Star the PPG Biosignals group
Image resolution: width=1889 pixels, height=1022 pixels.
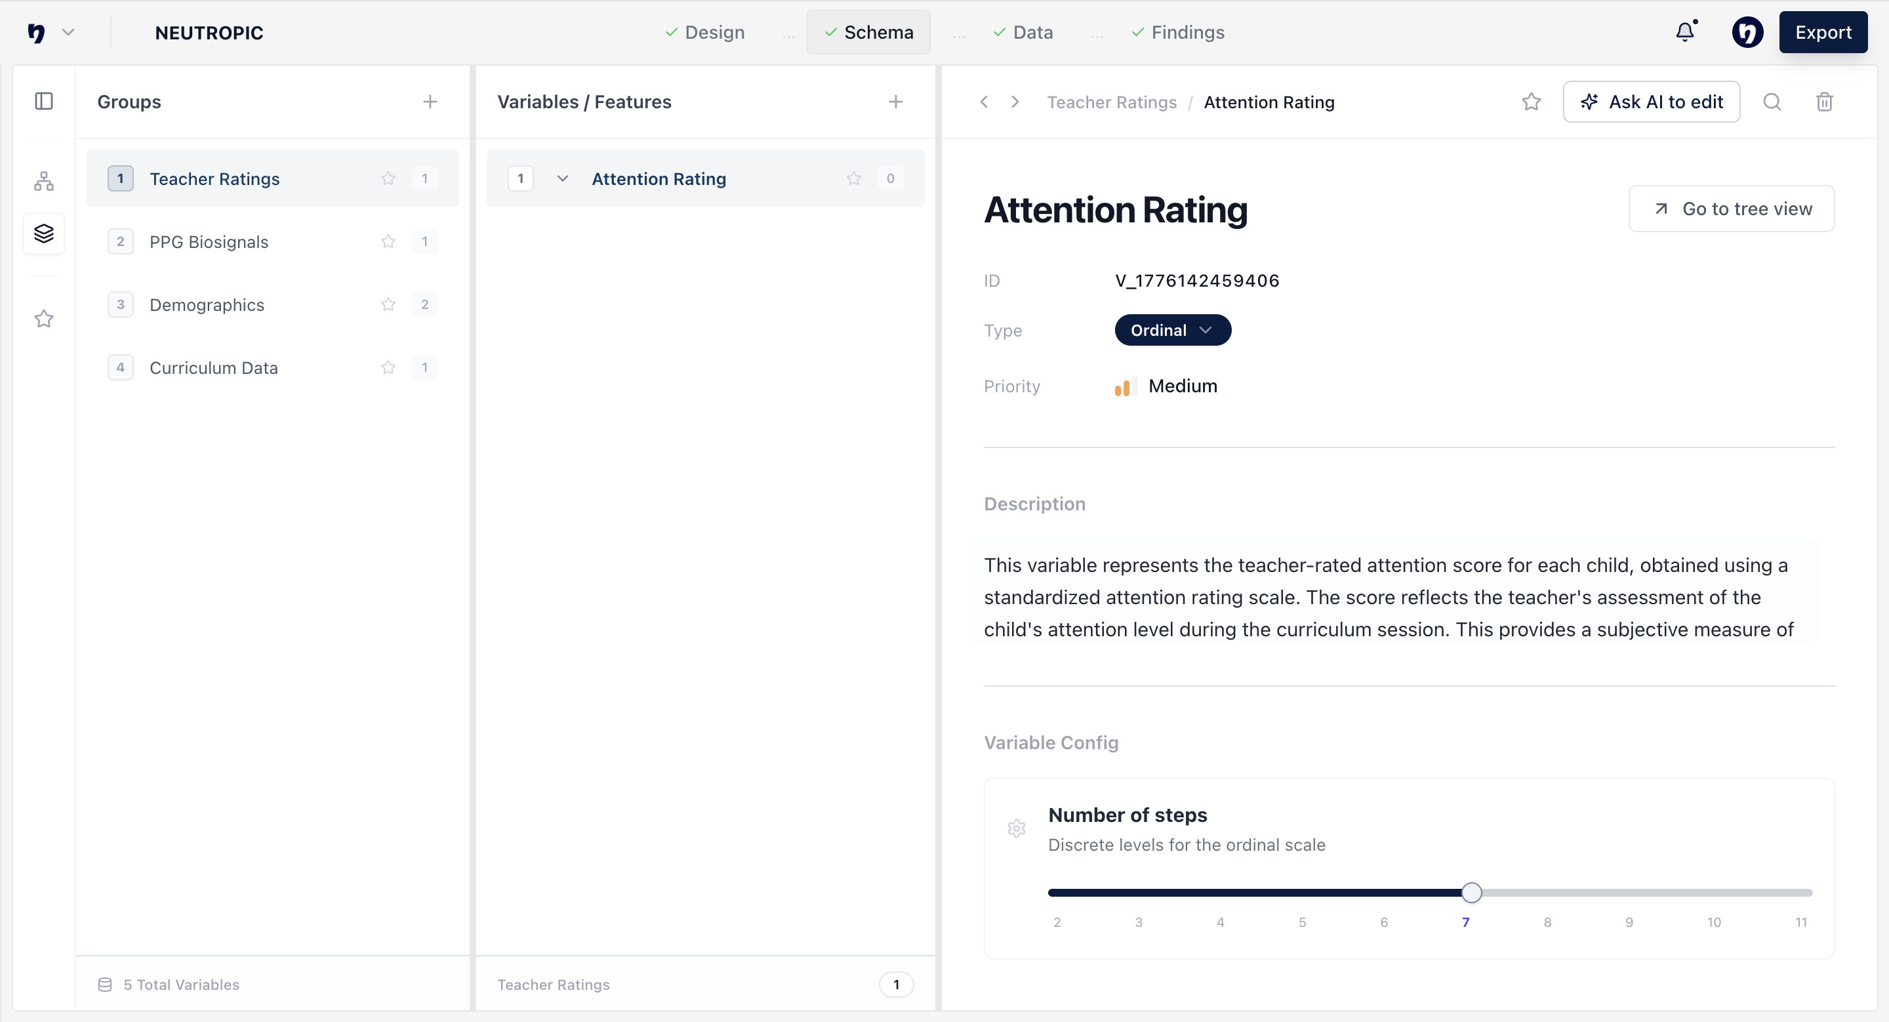point(388,241)
